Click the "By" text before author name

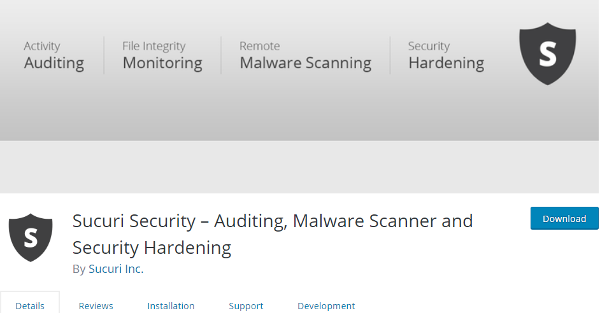click(79, 269)
